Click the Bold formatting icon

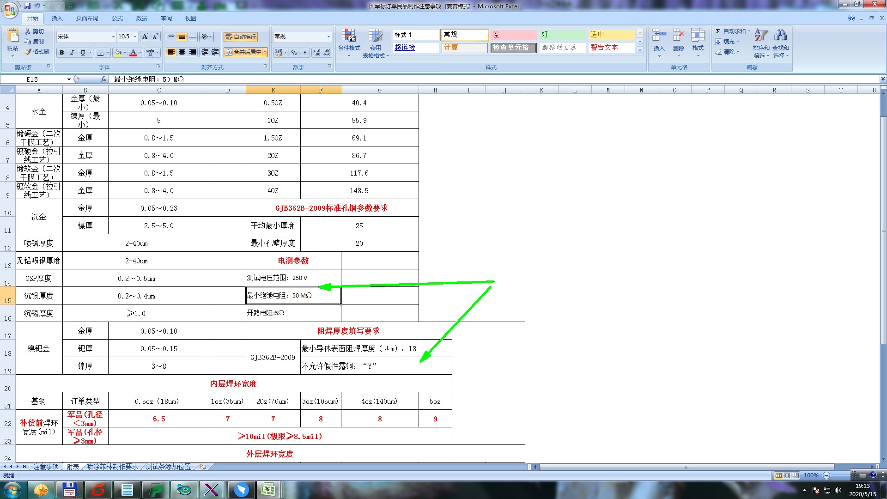coord(61,53)
